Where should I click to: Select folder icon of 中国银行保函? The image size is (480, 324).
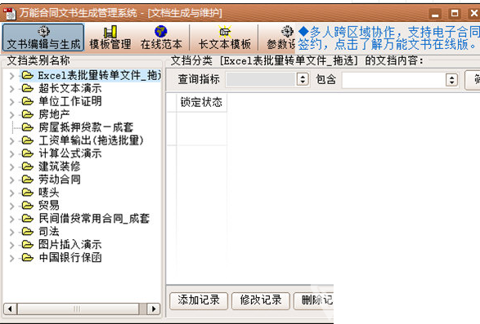pos(28,258)
